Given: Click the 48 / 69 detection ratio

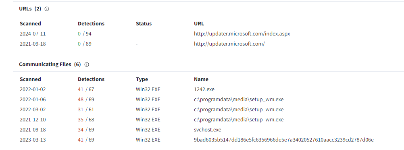Looking at the screenshot, I should tap(86, 100).
